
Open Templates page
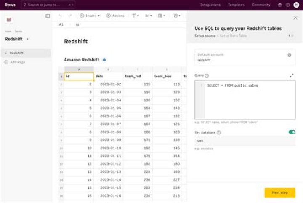(x=236, y=5)
